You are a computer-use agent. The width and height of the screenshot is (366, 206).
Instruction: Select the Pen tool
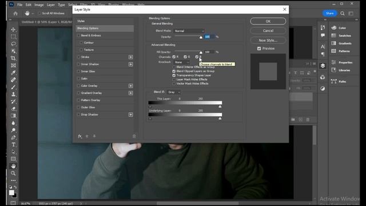point(13,137)
